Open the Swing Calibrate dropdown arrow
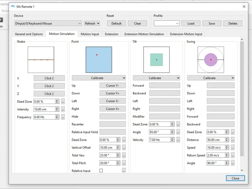252x189 pixels. click(233, 78)
